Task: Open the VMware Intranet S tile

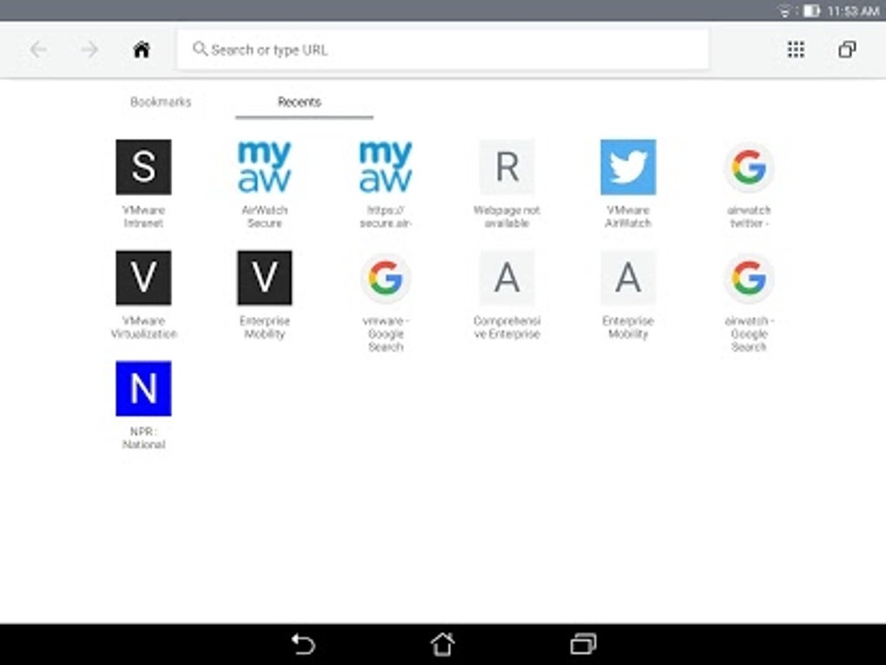Action: [143, 167]
